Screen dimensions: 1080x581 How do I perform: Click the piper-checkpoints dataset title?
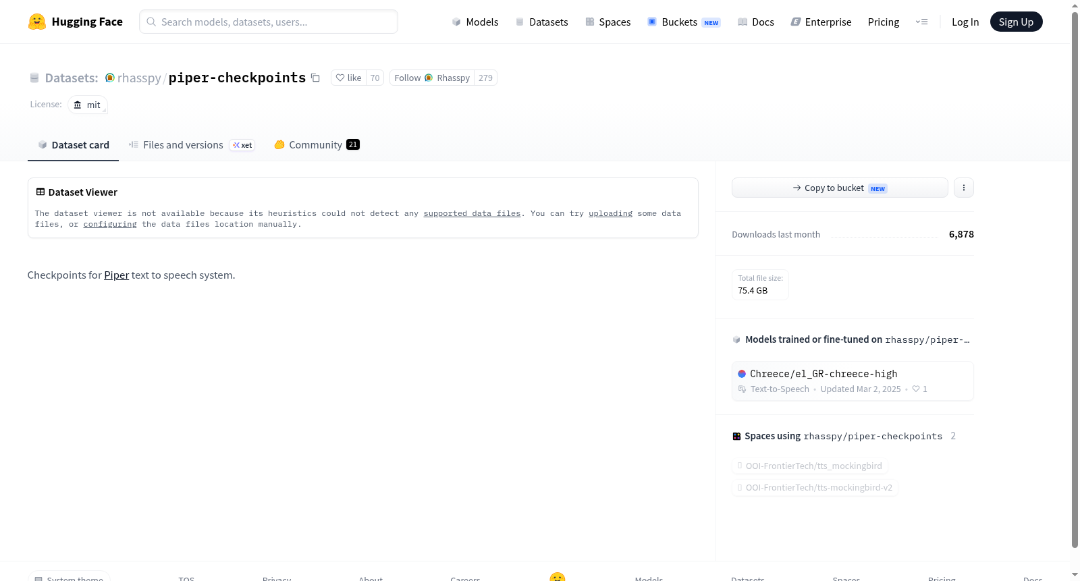(237, 78)
